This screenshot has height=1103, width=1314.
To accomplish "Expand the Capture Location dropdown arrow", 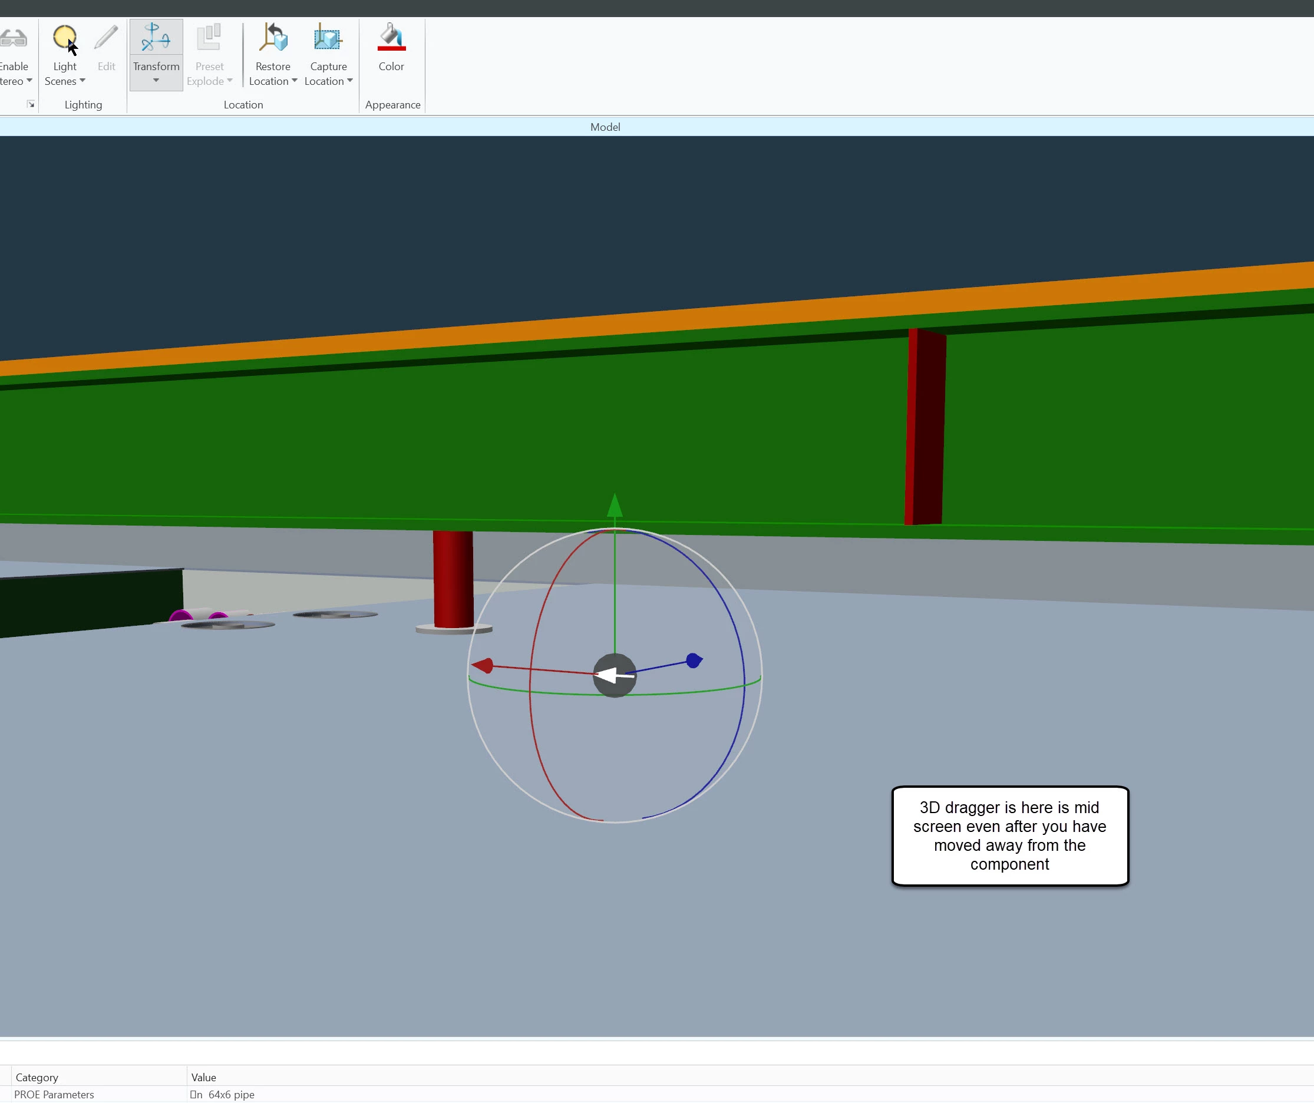I will coord(350,81).
